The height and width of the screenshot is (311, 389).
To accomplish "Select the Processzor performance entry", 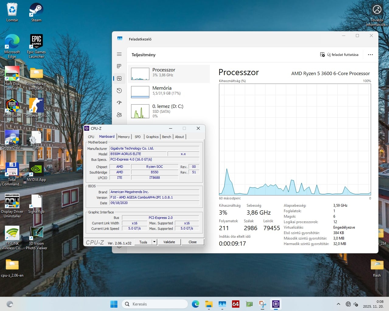I will tap(169, 74).
